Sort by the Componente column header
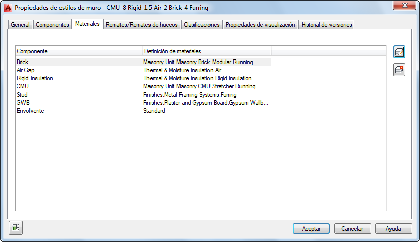Screen dimensions: 420x242 click(x=79, y=51)
